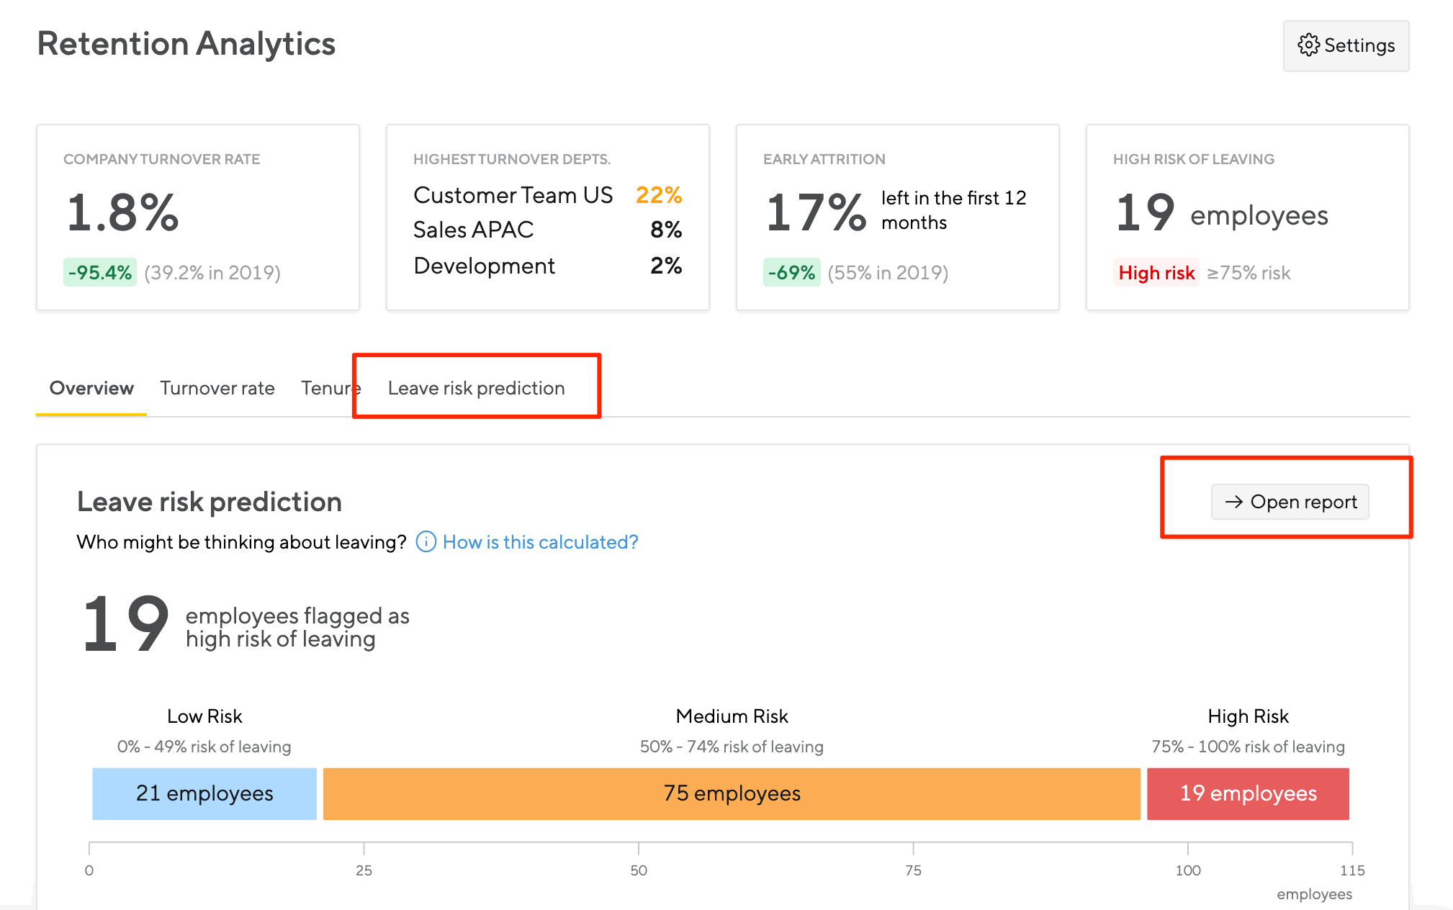Select the Company Turnover Rate card
This screenshot has height=910, width=1453.
coord(198,217)
